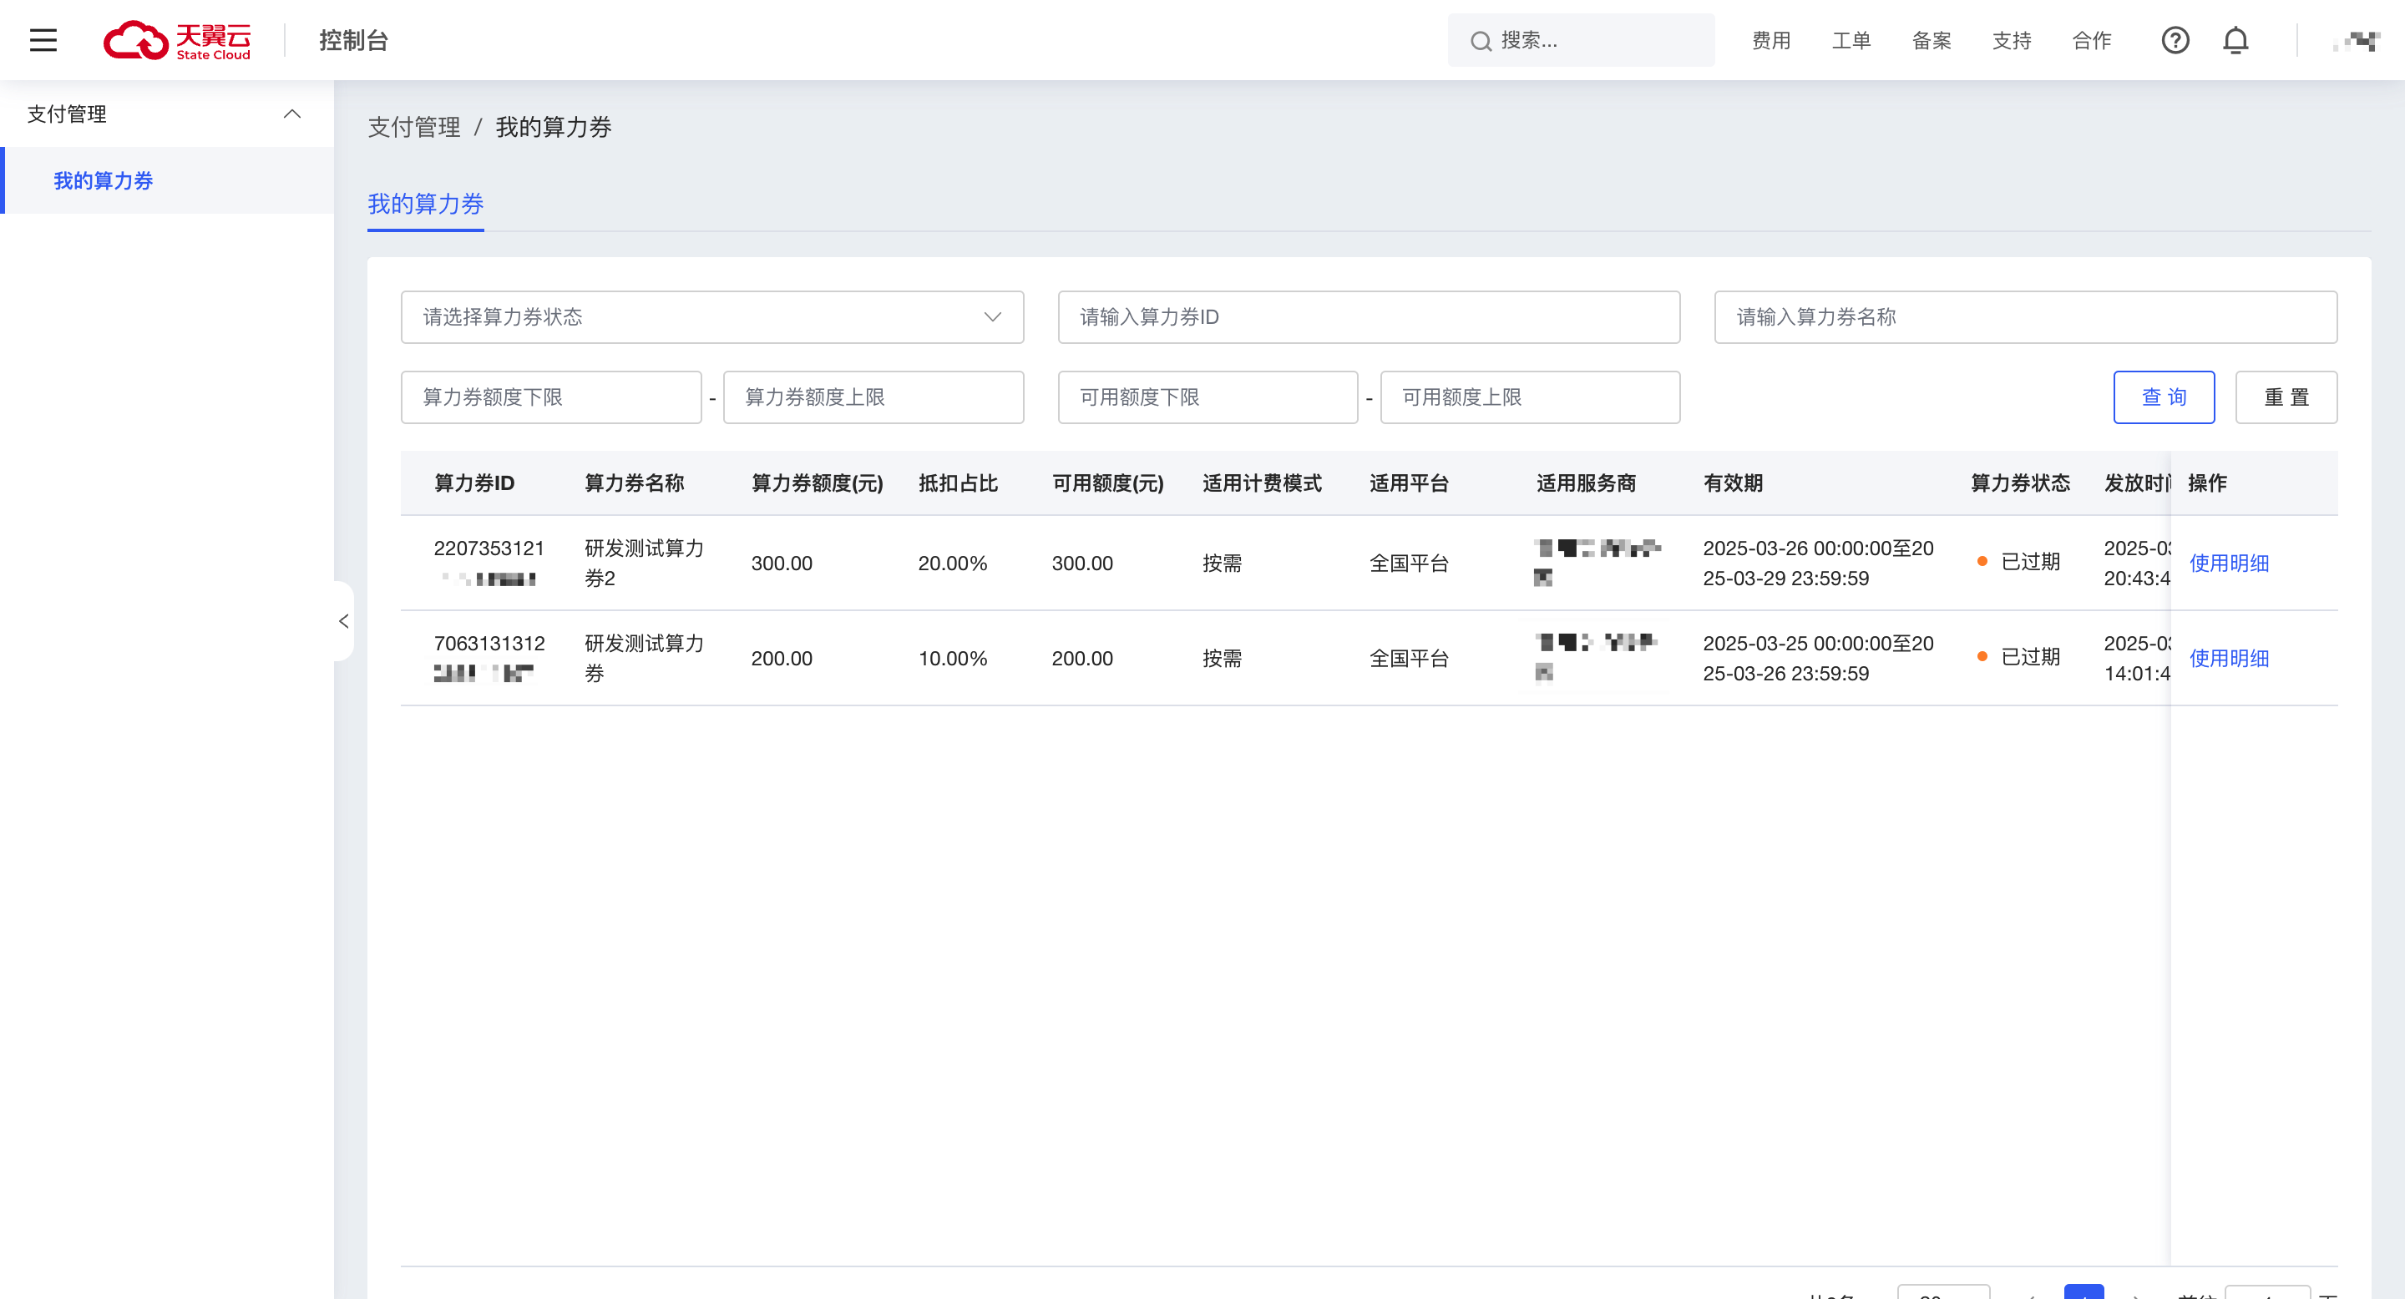Click the 适用计费模式 column header
The image size is (2405, 1299).
pos(1261,483)
